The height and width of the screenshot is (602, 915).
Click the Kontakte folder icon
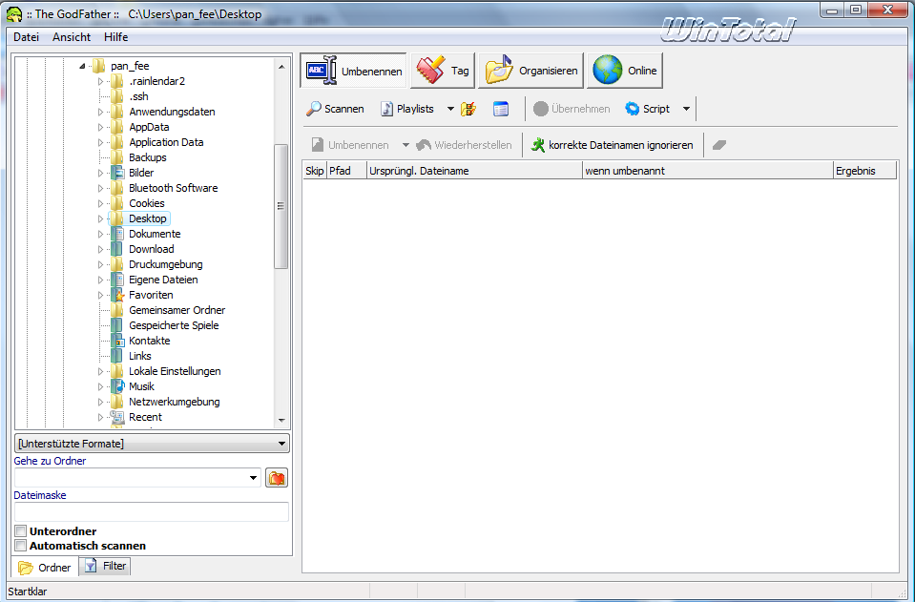[117, 341]
